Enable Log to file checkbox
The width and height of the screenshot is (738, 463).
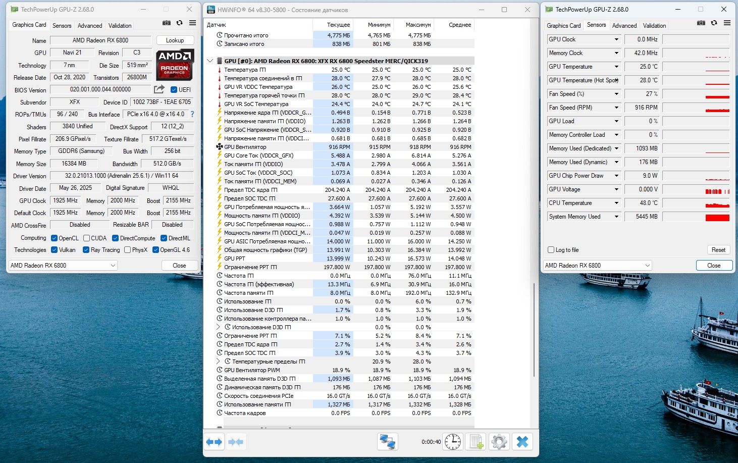(x=551, y=250)
